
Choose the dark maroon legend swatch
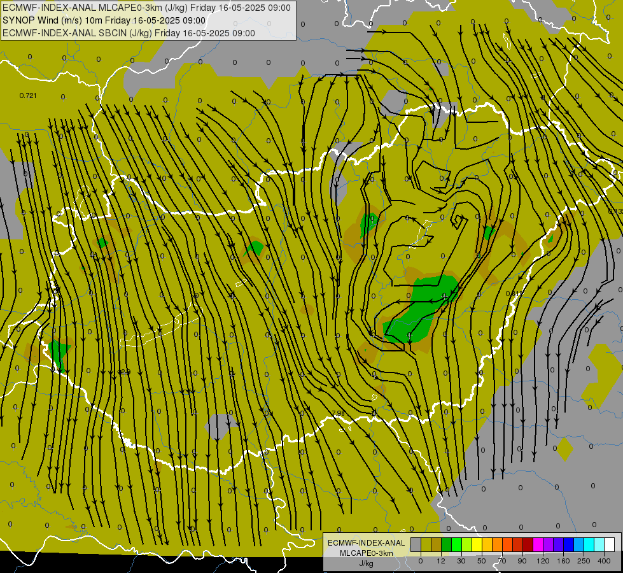(528, 544)
